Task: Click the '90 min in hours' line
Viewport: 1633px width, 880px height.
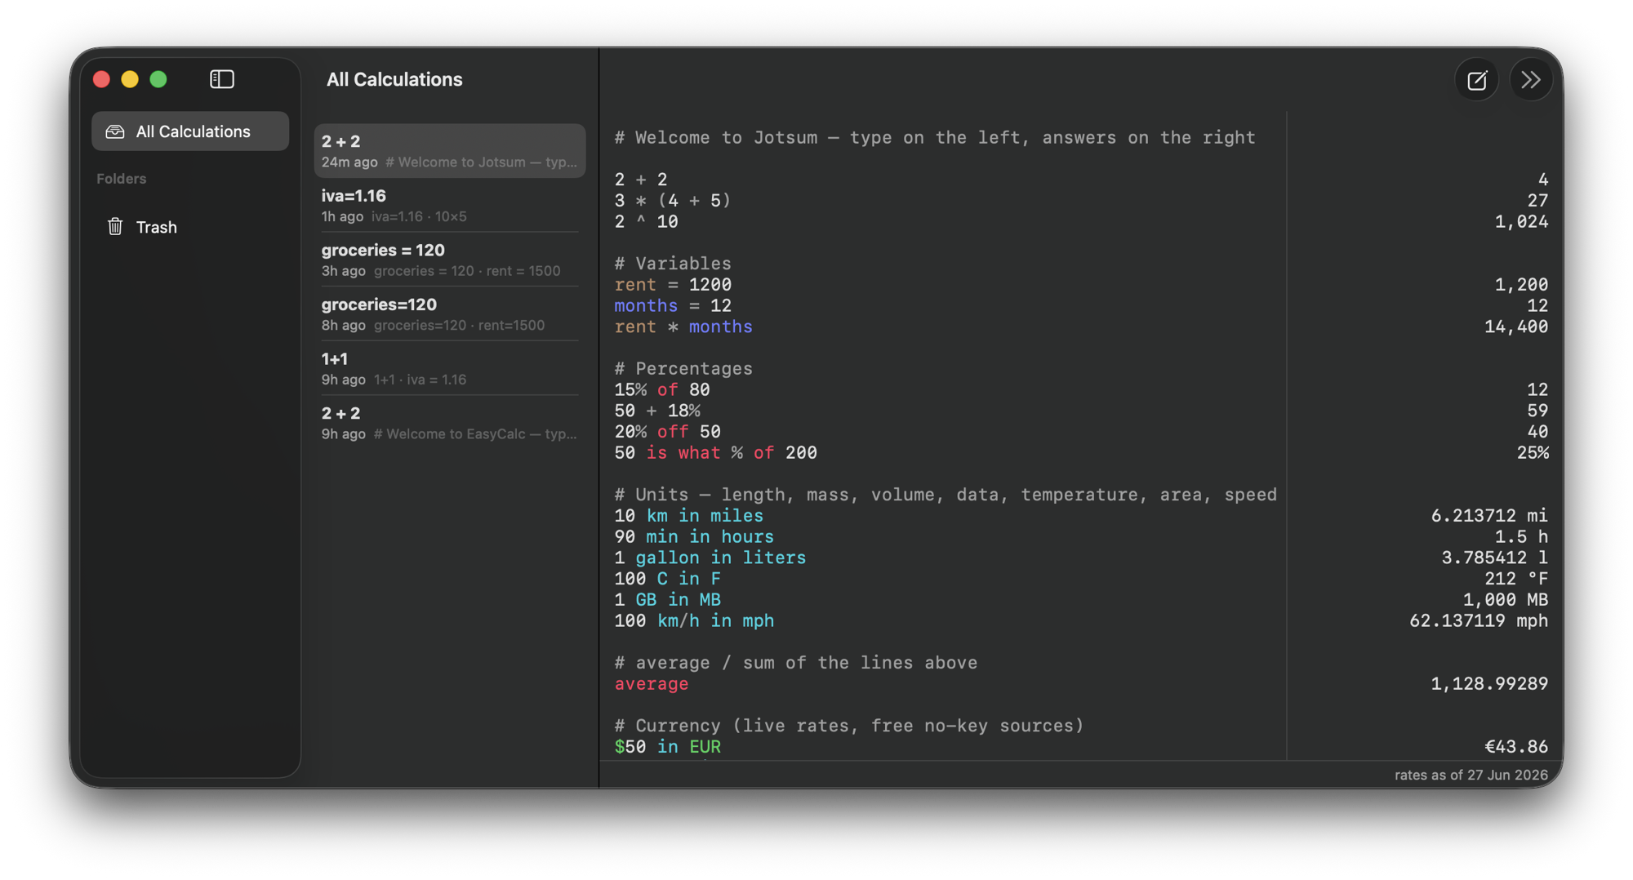Action: pyautogui.click(x=694, y=536)
